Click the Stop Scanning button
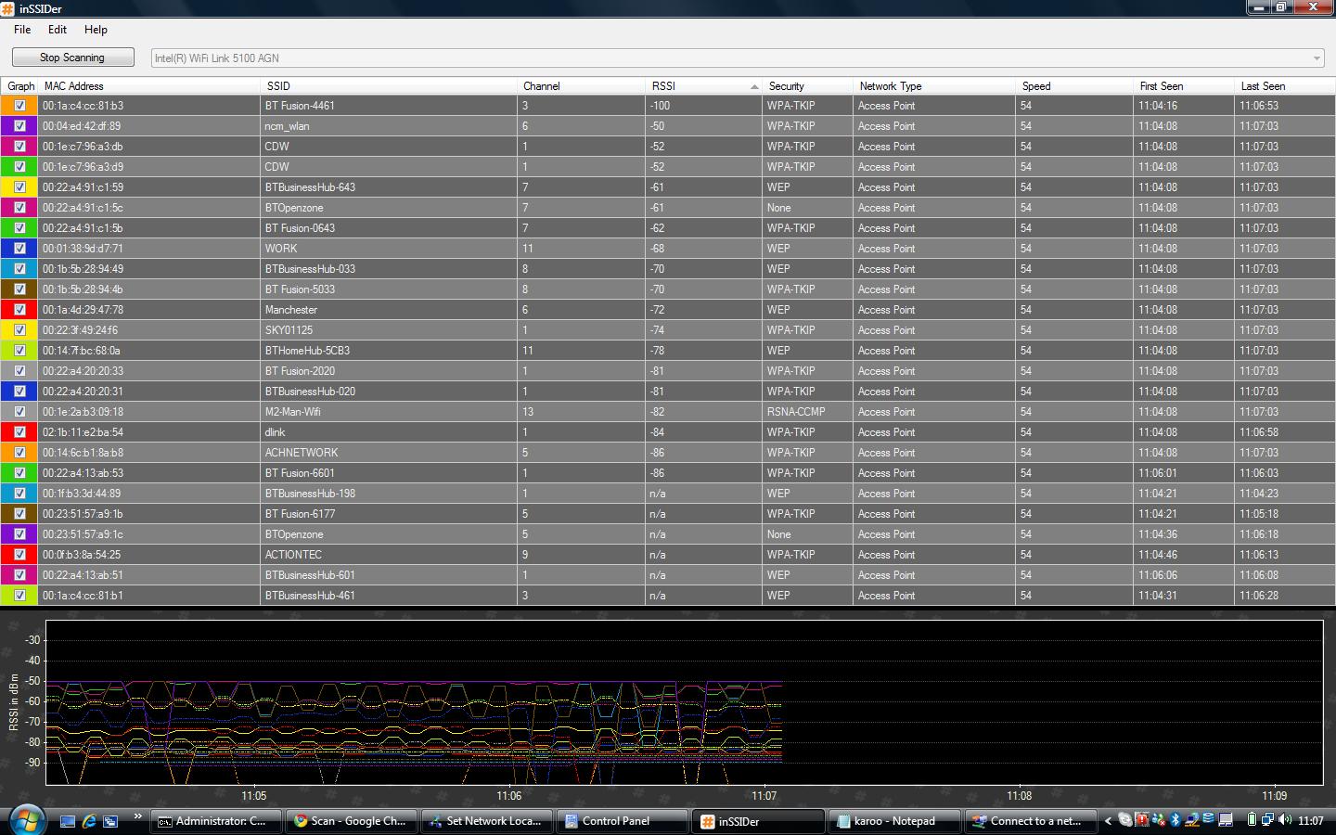Viewport: 1336px width, 835px height. [72, 58]
